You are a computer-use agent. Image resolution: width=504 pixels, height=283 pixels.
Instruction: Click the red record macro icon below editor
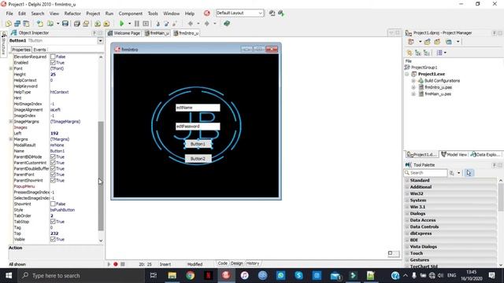[116, 264]
